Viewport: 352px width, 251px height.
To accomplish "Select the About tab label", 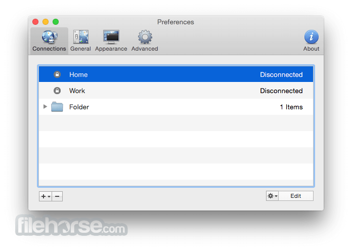I will pyautogui.click(x=312, y=49).
